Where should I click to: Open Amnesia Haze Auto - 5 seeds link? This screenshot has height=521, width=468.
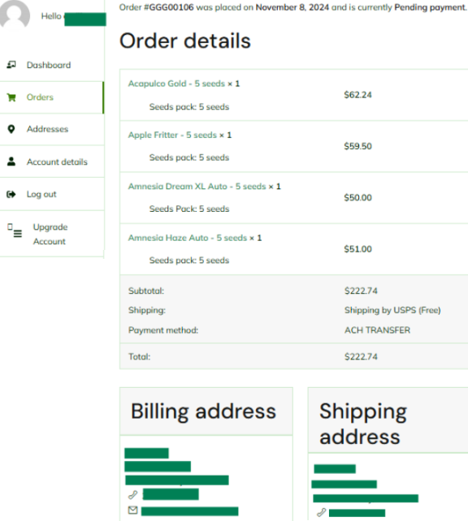pyautogui.click(x=188, y=238)
